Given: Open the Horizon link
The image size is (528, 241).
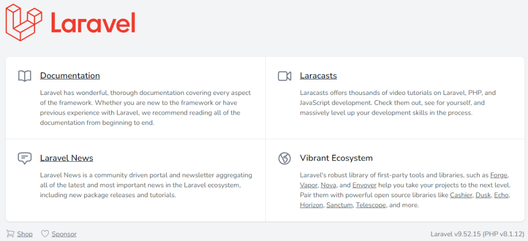Looking at the screenshot, I should (x=311, y=205).
